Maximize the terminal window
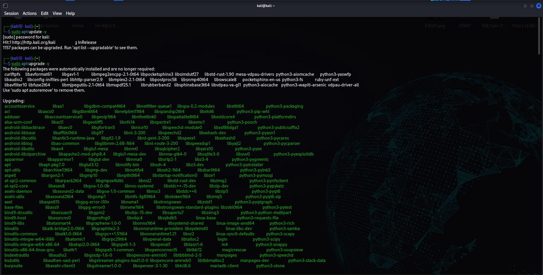Viewport: 543px width, 275px height. pos(532,6)
